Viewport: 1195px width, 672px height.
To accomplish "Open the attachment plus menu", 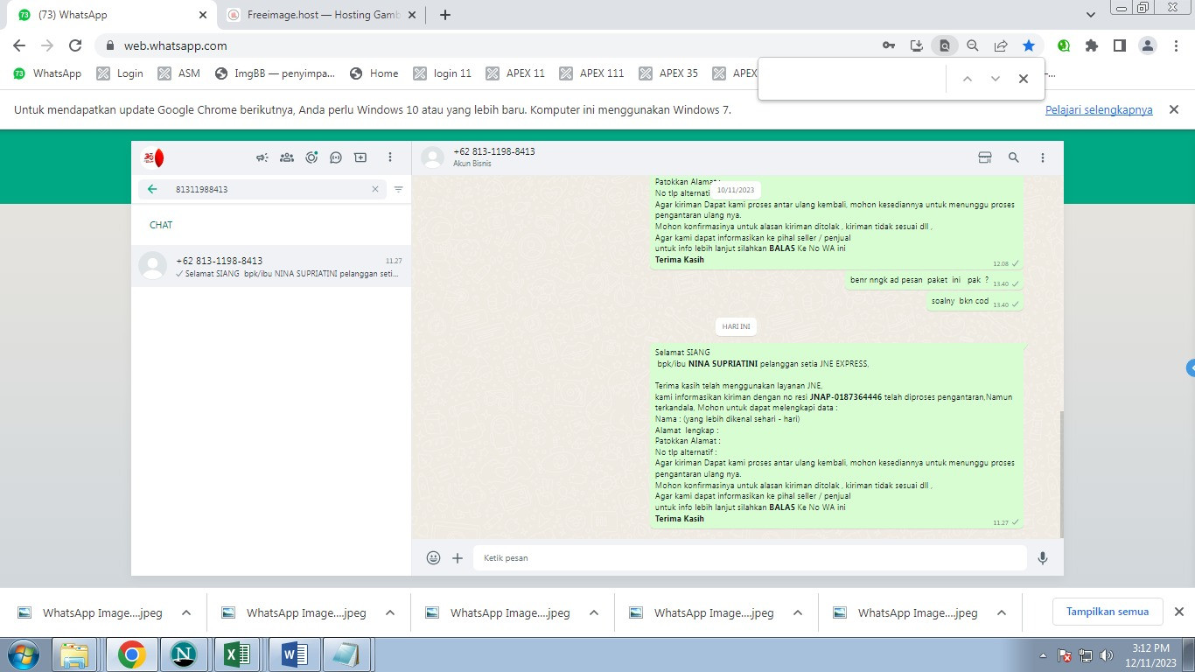I will point(458,557).
